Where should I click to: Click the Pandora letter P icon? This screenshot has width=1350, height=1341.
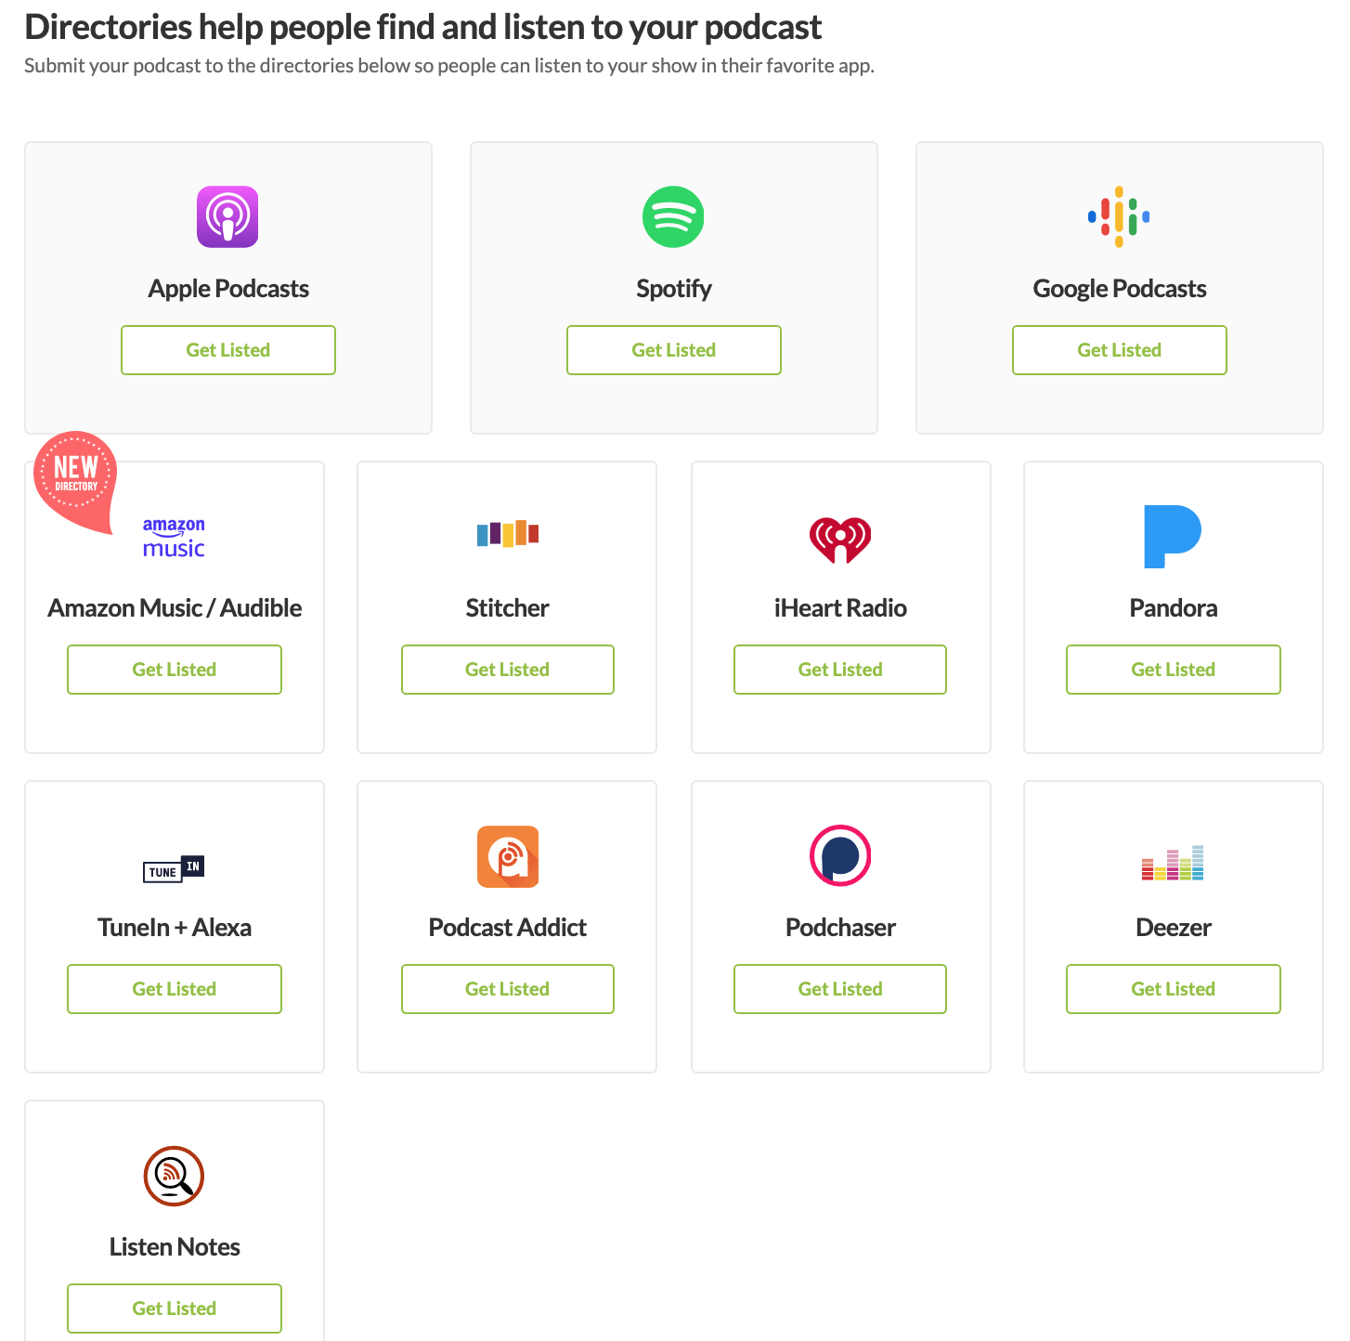[1173, 536]
